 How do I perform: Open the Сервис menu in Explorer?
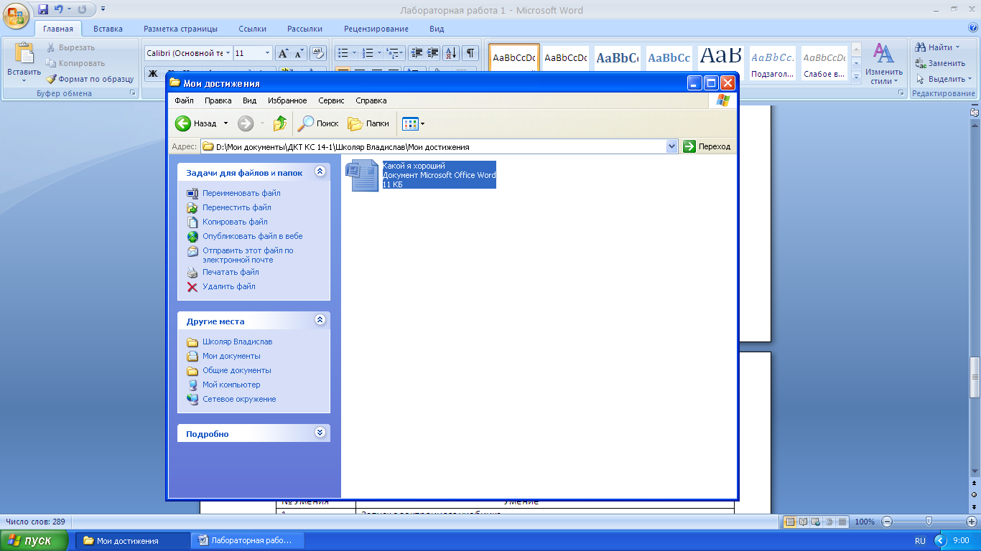click(331, 100)
